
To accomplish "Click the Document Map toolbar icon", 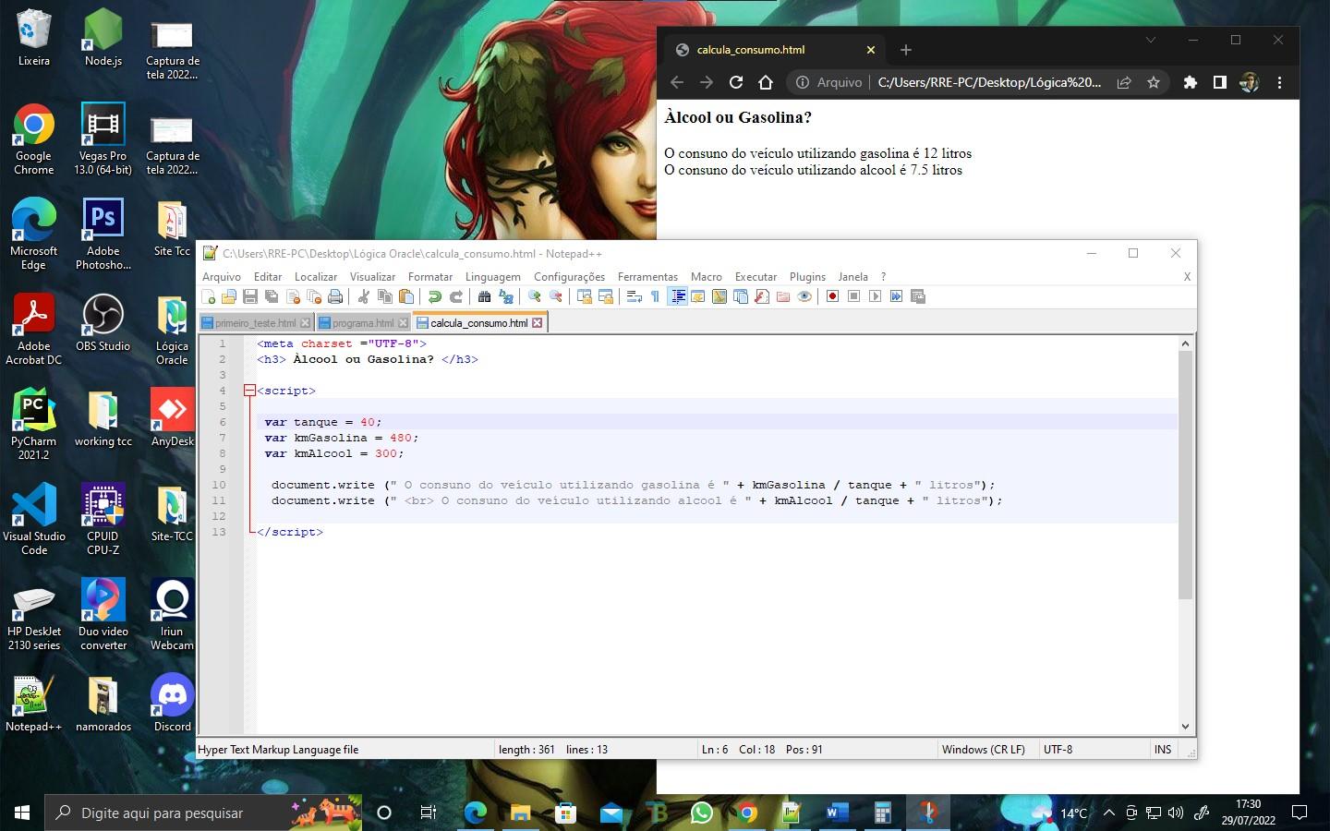I will click(719, 296).
